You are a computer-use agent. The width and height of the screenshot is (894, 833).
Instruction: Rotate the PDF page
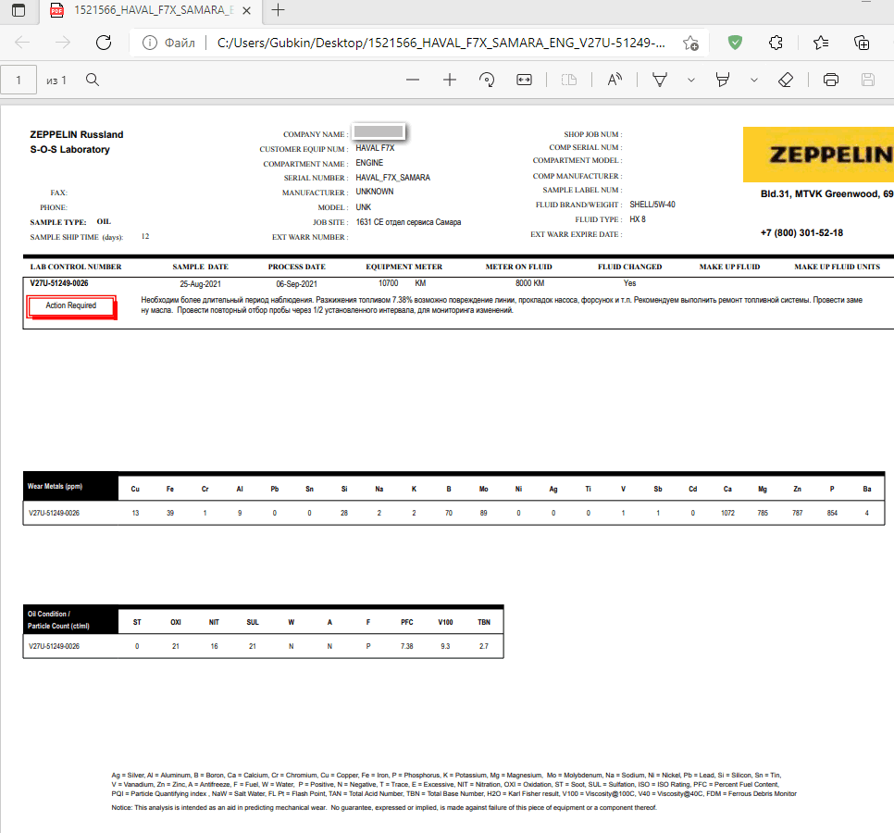(487, 80)
